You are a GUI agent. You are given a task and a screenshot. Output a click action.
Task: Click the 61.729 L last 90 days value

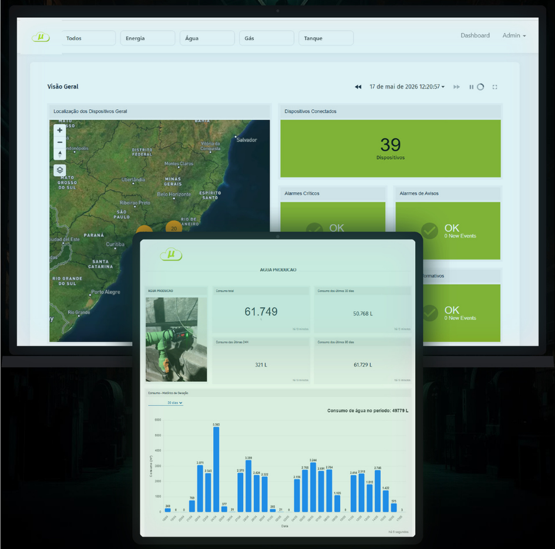point(363,365)
